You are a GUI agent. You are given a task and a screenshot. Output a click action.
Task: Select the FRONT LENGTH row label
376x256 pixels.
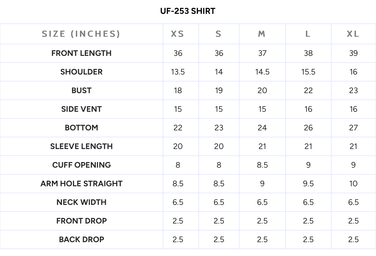81,53
